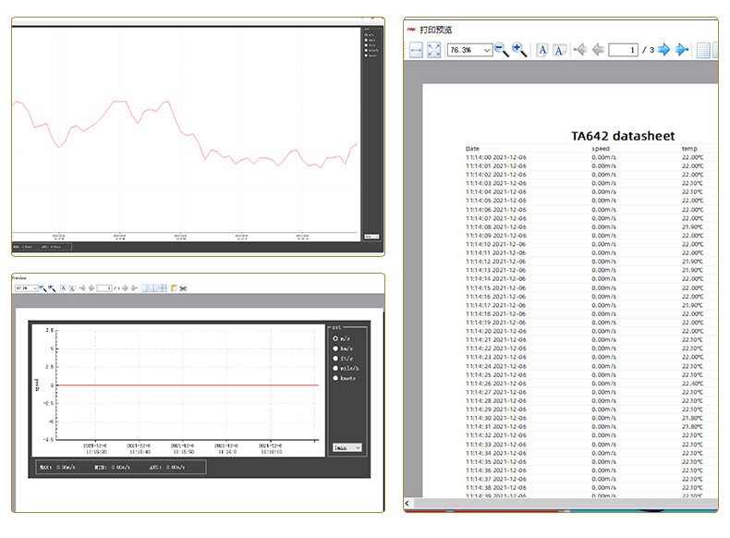730x538 pixels.
Task: Select km/s unit radio button
Action: pyautogui.click(x=335, y=348)
